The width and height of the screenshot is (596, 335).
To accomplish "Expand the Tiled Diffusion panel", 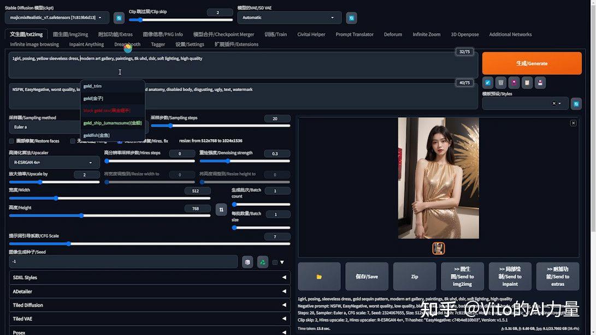I will [149, 305].
